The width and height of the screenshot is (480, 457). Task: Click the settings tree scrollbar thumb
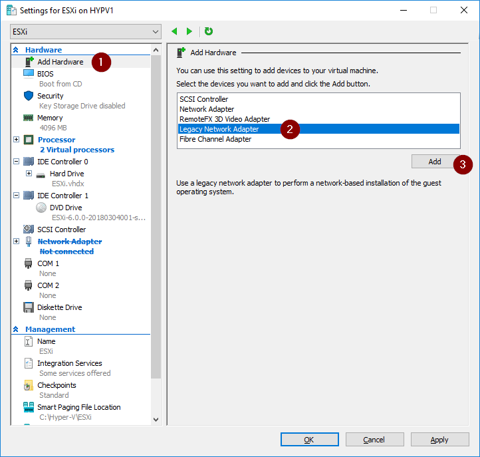pos(156,217)
